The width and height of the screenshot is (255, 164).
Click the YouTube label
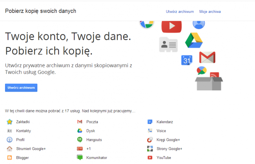point(164,158)
